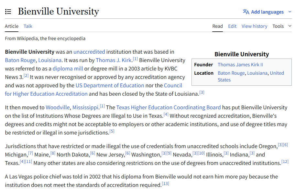296x195 pixels.
Task: Open Thomas James Kirk II infobox link
Action: [x=240, y=65]
